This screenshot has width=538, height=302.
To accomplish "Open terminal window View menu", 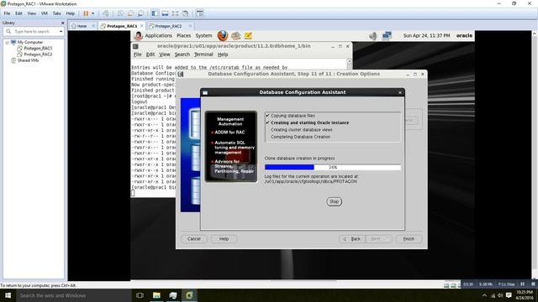I will coord(165,55).
